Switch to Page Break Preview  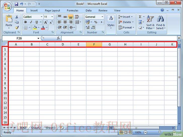(x=130, y=132)
